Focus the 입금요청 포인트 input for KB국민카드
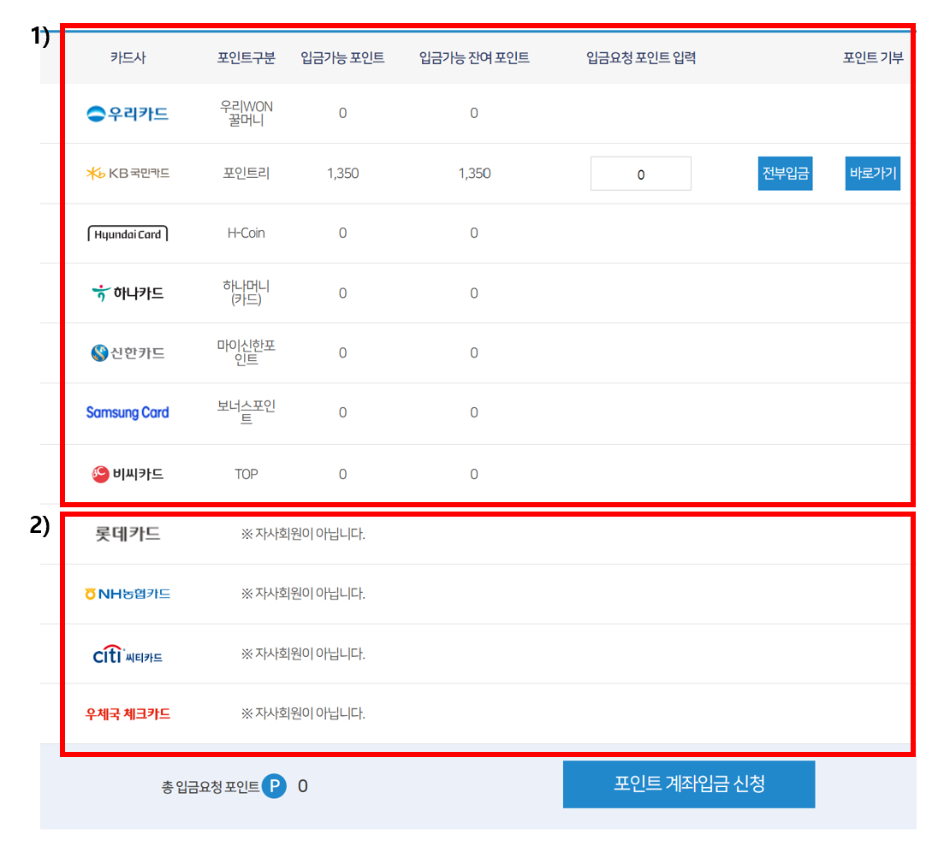The width and height of the screenshot is (938, 852). tap(641, 174)
